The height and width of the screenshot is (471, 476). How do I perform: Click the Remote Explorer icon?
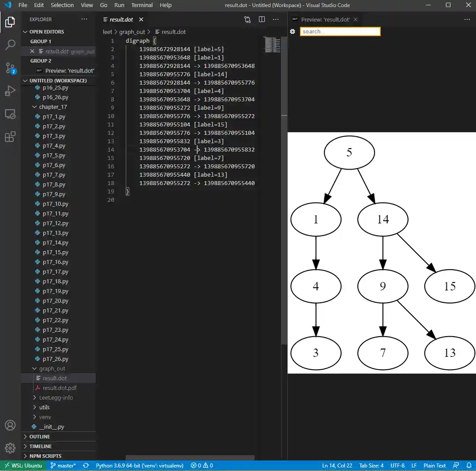coord(10,114)
